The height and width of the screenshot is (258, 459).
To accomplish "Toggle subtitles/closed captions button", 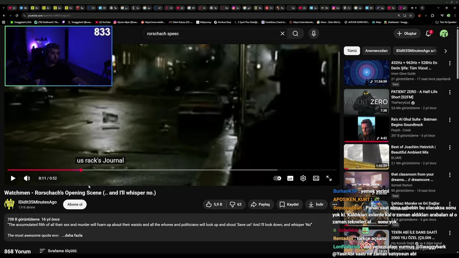I will pos(290,178).
